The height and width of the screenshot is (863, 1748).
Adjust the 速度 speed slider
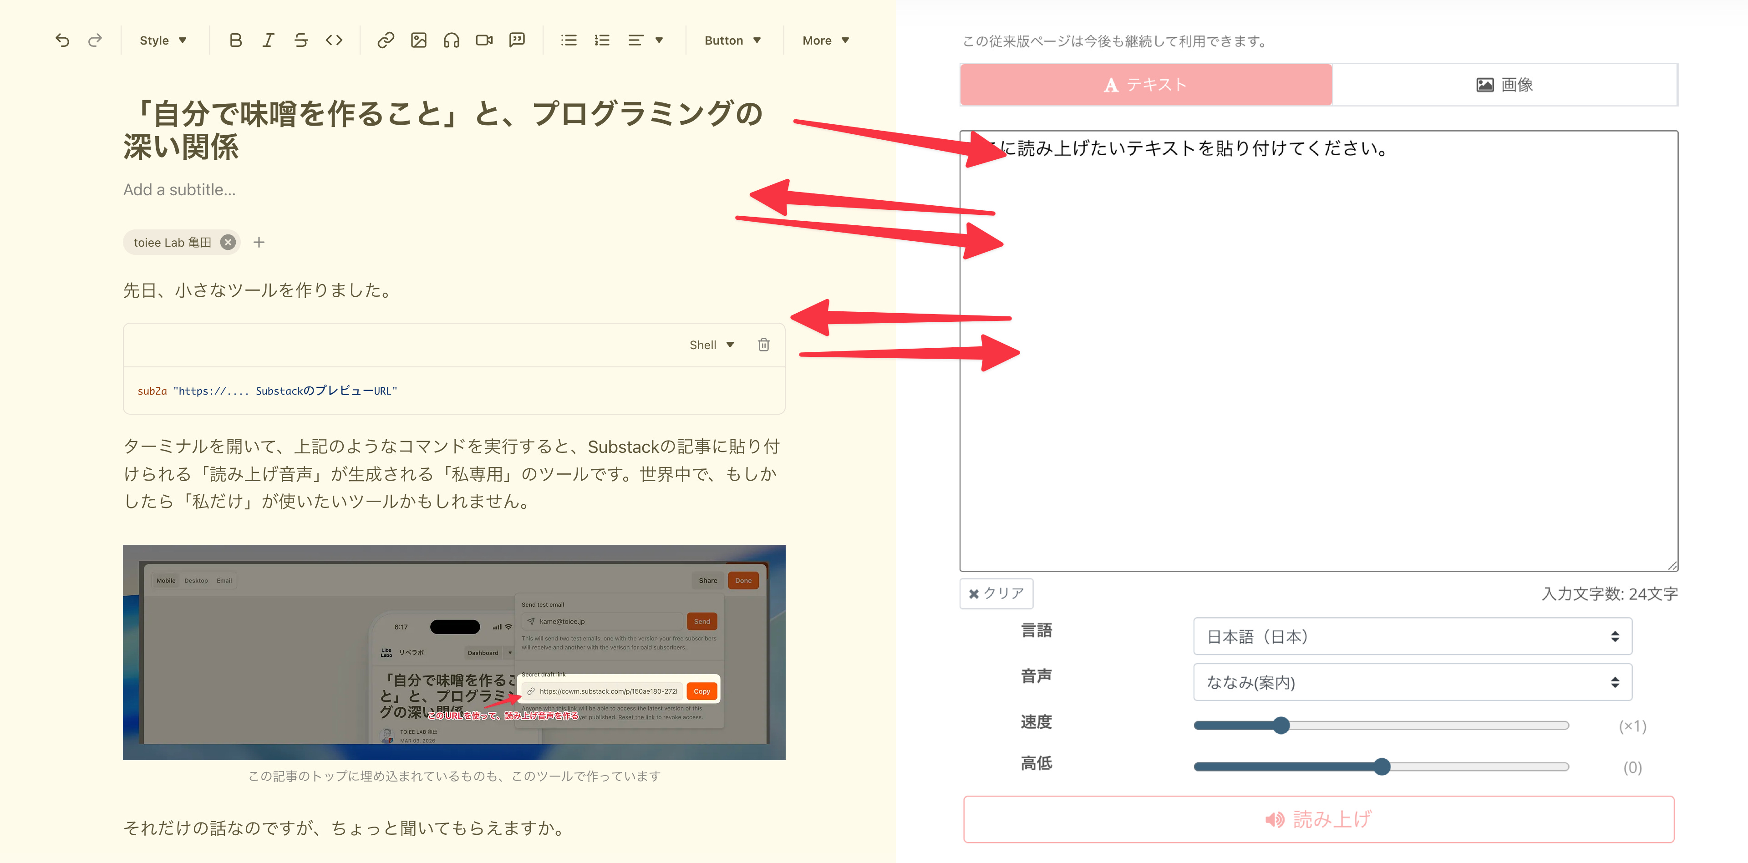click(1281, 725)
